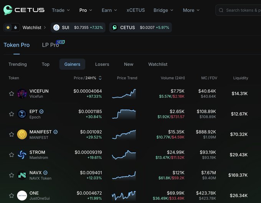Click the MC / FDV column header

[x=209, y=78]
